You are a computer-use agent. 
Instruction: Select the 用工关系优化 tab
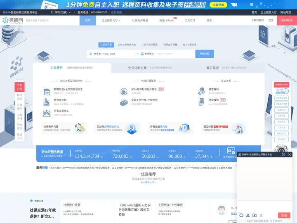point(190,45)
